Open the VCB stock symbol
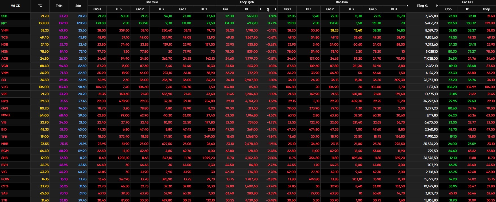 [5, 66]
